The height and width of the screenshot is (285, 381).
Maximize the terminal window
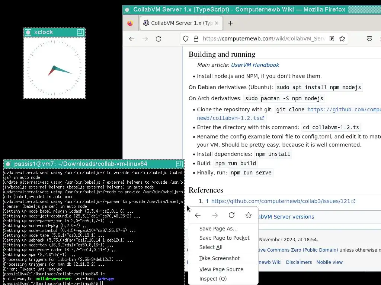tap(179, 164)
